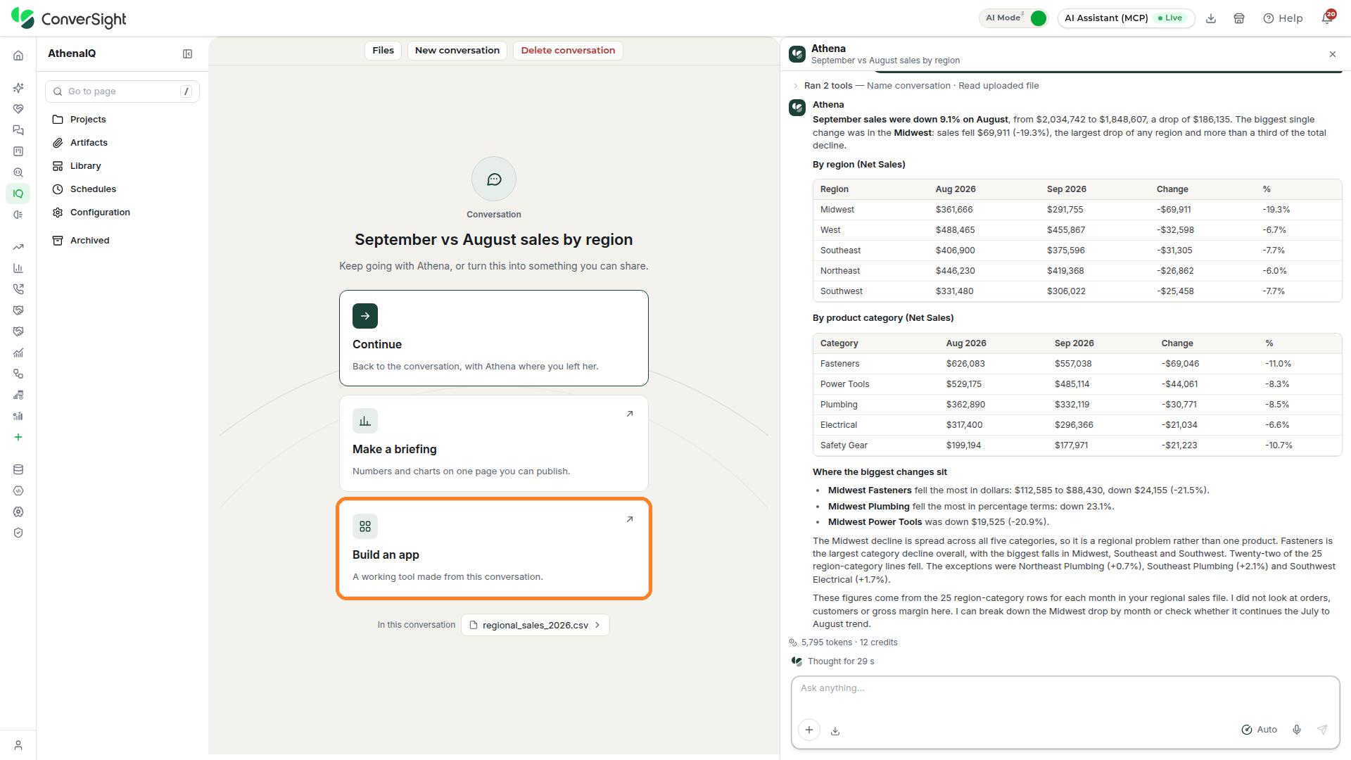The image size is (1351, 760).
Task: Toggle the AI Mode switch
Action: [x=1038, y=18]
